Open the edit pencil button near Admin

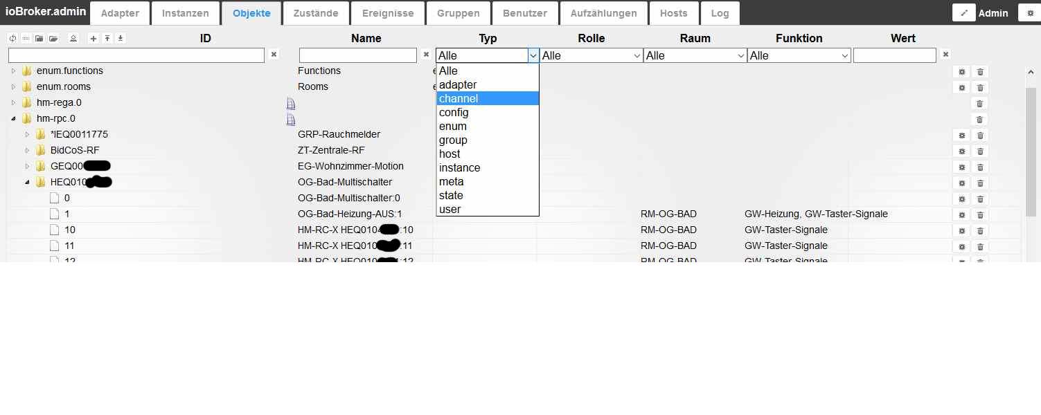click(x=963, y=13)
